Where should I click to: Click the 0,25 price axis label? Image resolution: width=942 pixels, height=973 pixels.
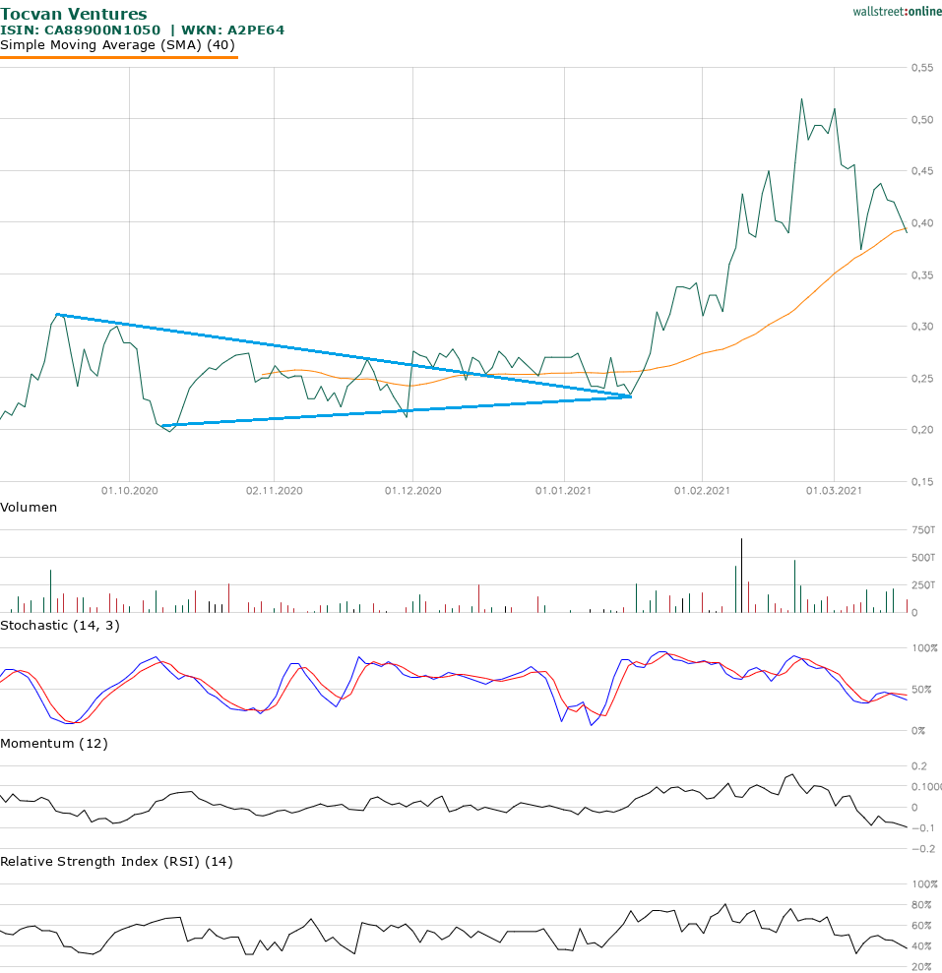coord(922,379)
